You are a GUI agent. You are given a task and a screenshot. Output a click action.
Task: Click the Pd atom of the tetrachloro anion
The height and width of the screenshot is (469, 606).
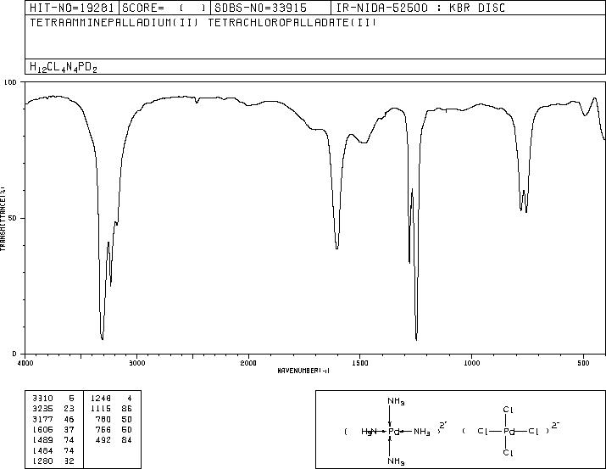click(x=509, y=432)
